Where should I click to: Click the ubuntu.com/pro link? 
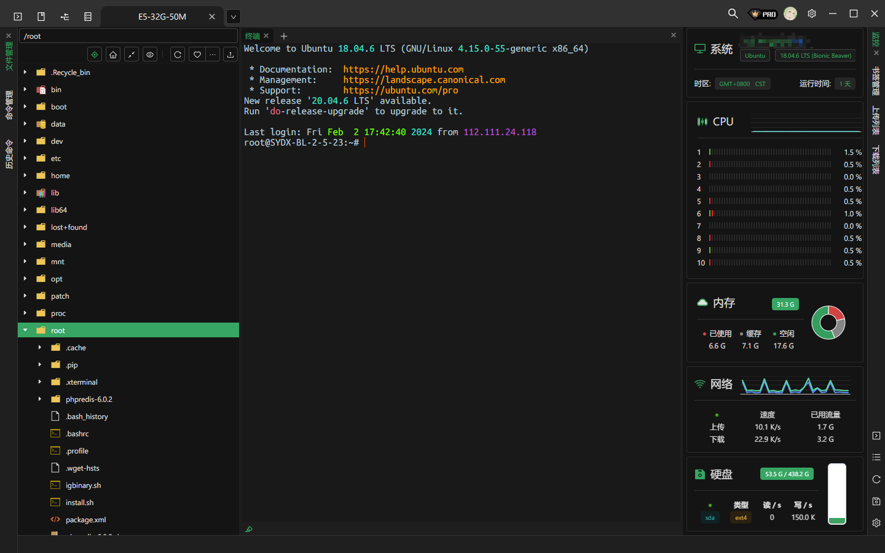click(x=401, y=90)
